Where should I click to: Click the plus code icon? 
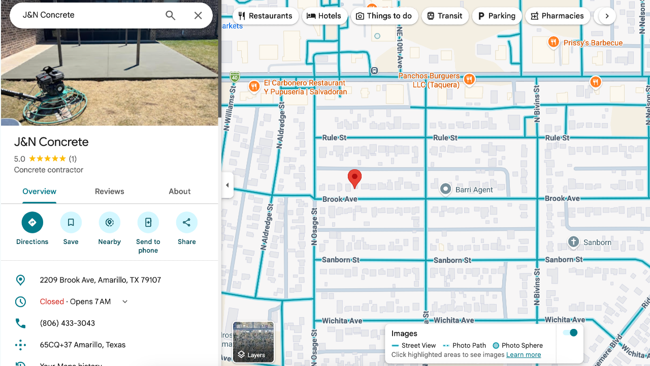[x=20, y=345]
